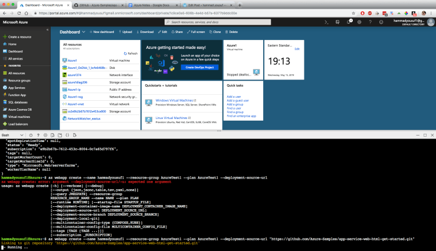This screenshot has width=436, height=251.
Task: Open App Services in sidebar
Action: pos(14,88)
